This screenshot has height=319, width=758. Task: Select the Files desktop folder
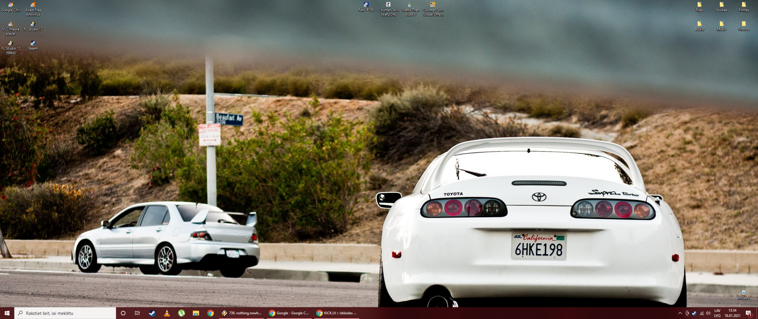[x=699, y=7]
